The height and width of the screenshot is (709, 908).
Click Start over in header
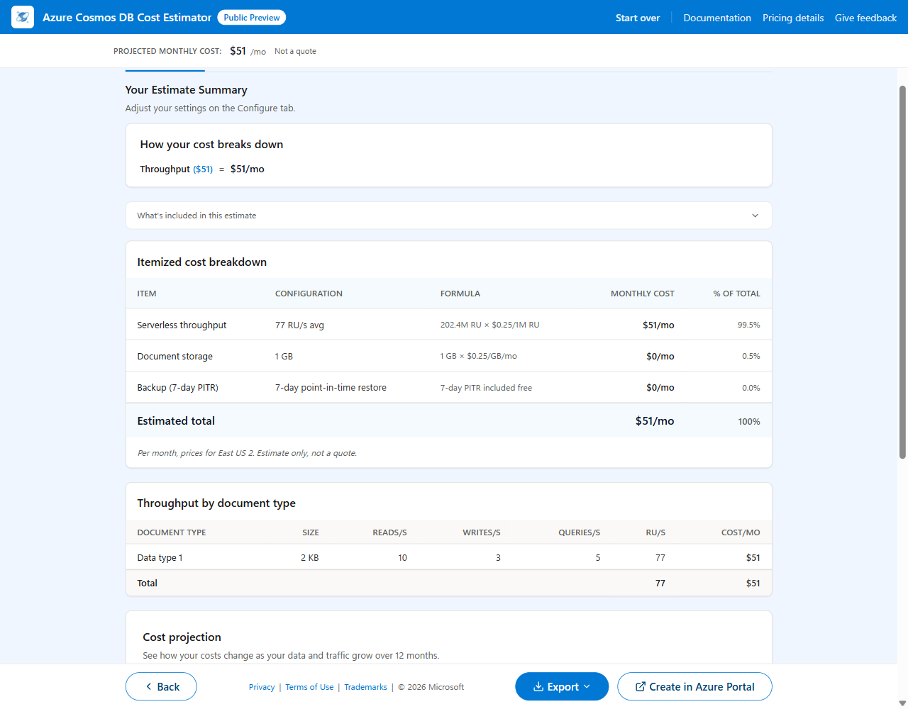pos(638,18)
